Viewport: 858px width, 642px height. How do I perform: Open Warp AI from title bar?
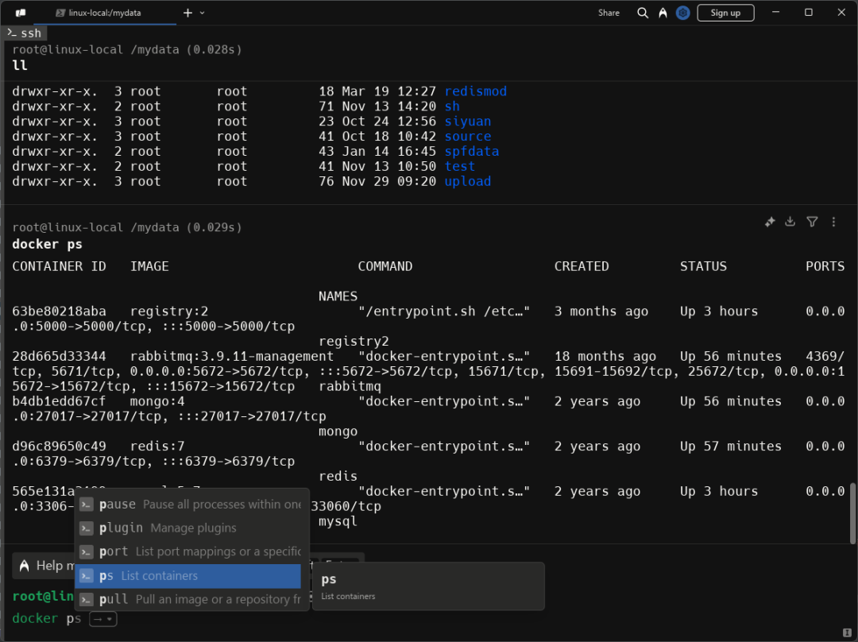(x=663, y=13)
